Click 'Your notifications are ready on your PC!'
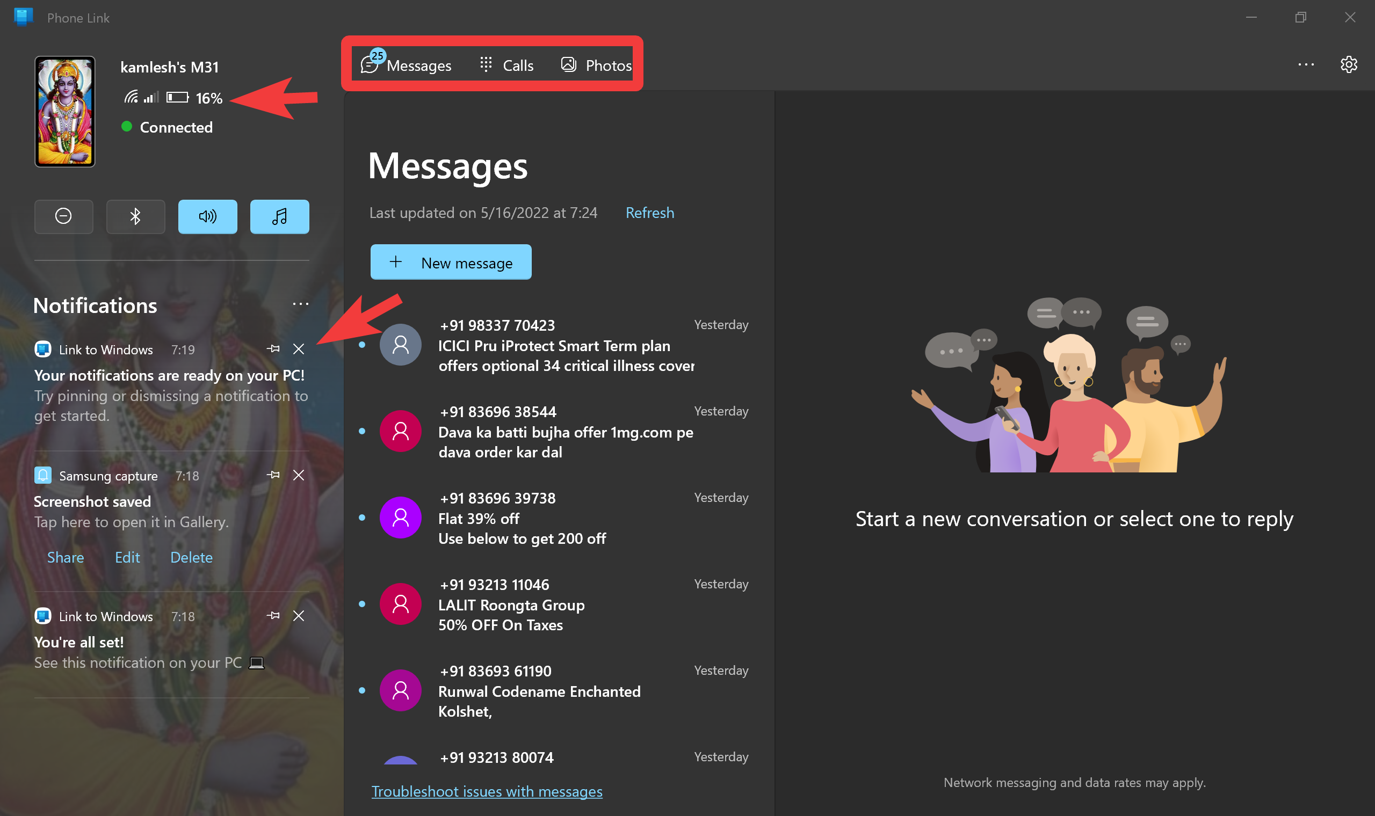This screenshot has width=1375, height=816. pyautogui.click(x=169, y=375)
